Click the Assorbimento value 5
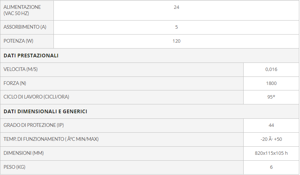This screenshot has width=300, height=175. click(176, 27)
